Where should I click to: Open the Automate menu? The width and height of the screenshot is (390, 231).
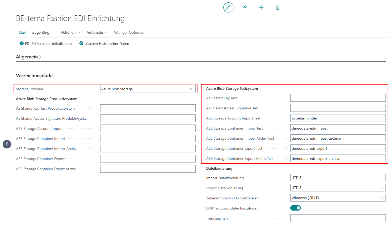pyautogui.click(x=97, y=32)
